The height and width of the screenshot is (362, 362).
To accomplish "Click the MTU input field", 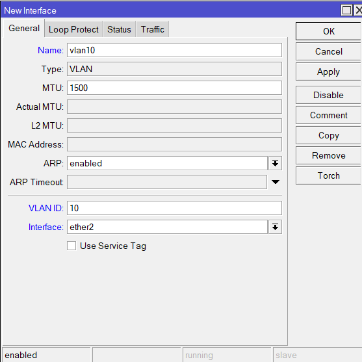I will coord(174,88).
